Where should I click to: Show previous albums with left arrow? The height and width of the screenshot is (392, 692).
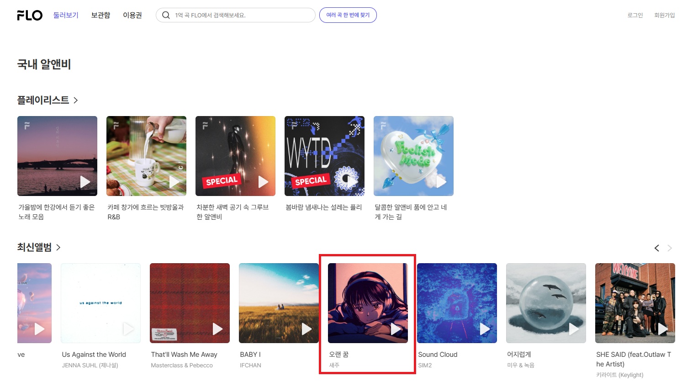[x=656, y=248]
